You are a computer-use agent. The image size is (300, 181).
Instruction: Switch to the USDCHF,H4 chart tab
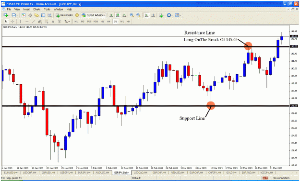[29, 172]
